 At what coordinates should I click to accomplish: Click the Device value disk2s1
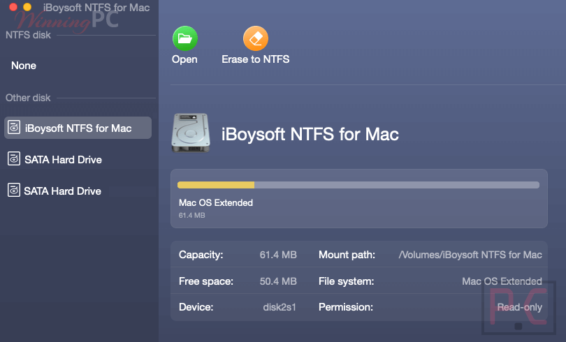(x=280, y=307)
